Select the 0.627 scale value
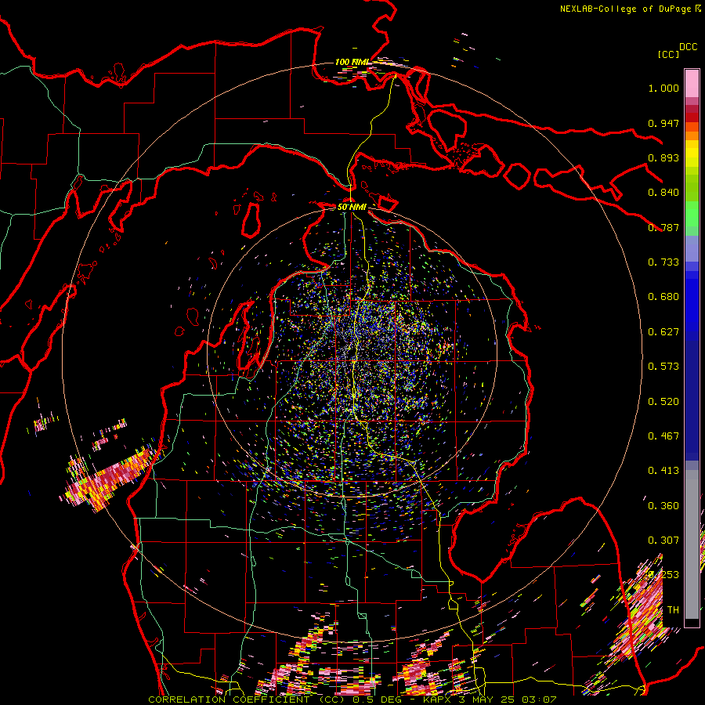Screen dimensions: 705x705 click(663, 332)
